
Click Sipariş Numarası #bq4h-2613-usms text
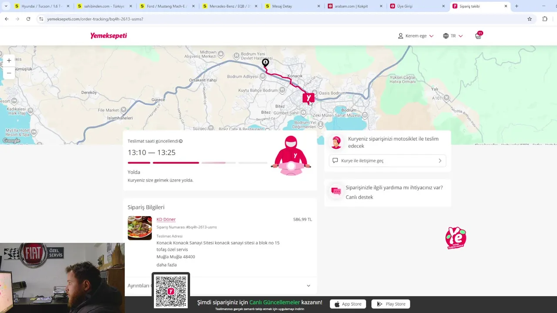click(187, 227)
